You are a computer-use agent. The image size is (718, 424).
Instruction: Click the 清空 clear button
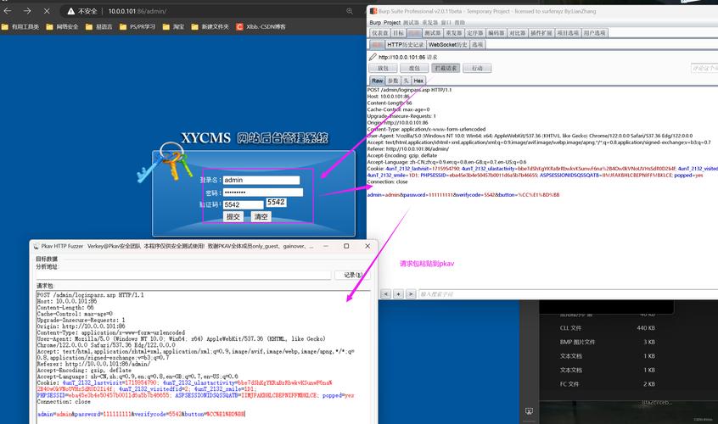(261, 217)
